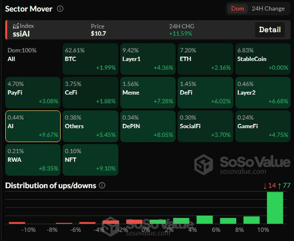Switch to Dom view toggle
This screenshot has width=294, height=241.
238,9
